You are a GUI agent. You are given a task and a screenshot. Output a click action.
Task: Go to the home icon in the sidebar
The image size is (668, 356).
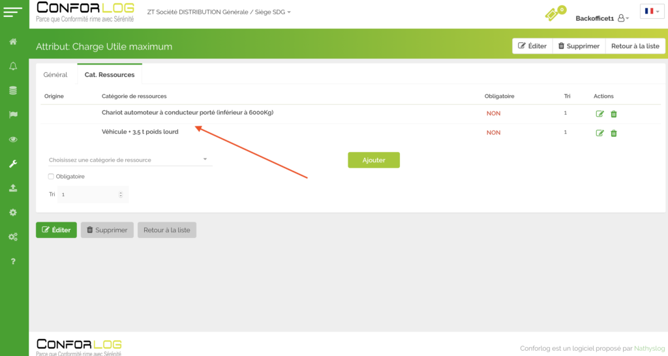(x=13, y=42)
